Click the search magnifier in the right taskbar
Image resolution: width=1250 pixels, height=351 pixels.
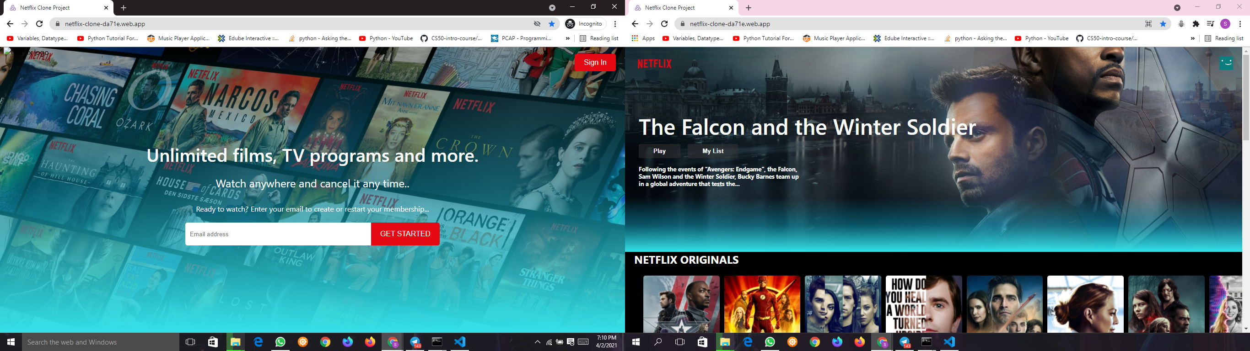pos(658,342)
